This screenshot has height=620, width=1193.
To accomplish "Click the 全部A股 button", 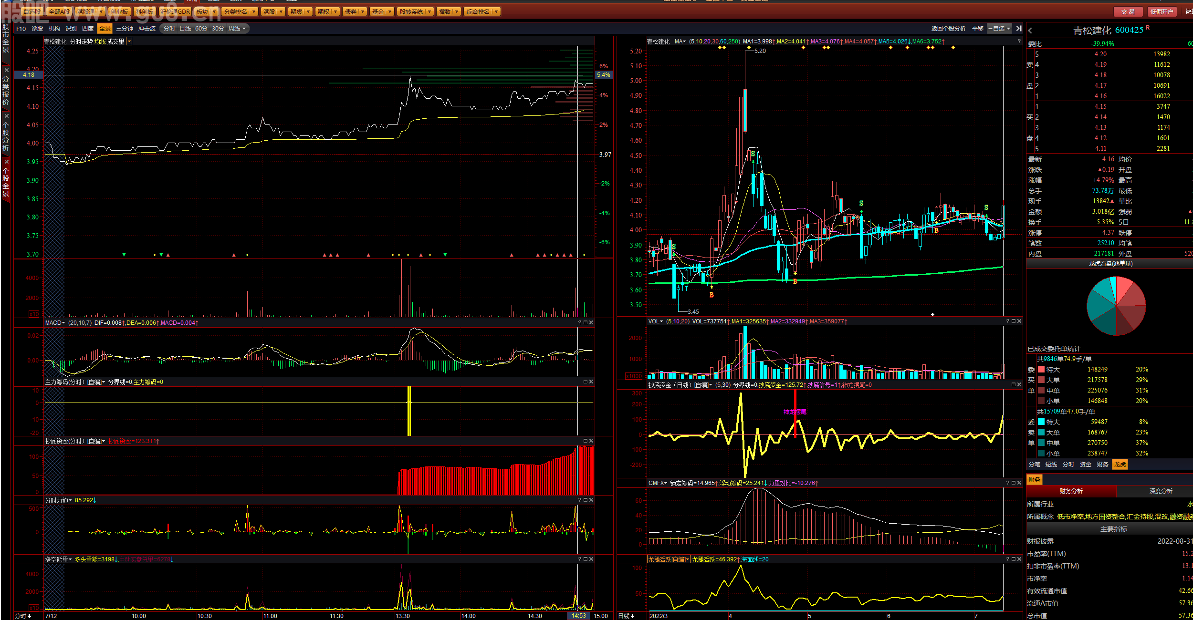I will tap(59, 11).
